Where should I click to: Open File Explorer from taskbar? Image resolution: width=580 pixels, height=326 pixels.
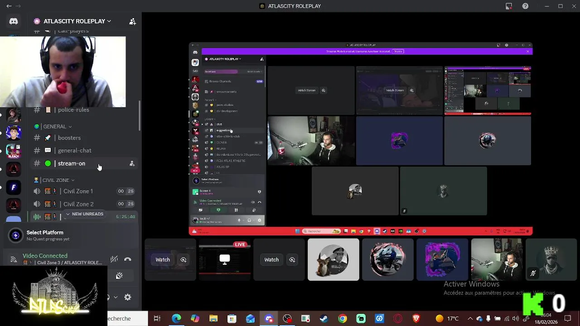pos(213,319)
